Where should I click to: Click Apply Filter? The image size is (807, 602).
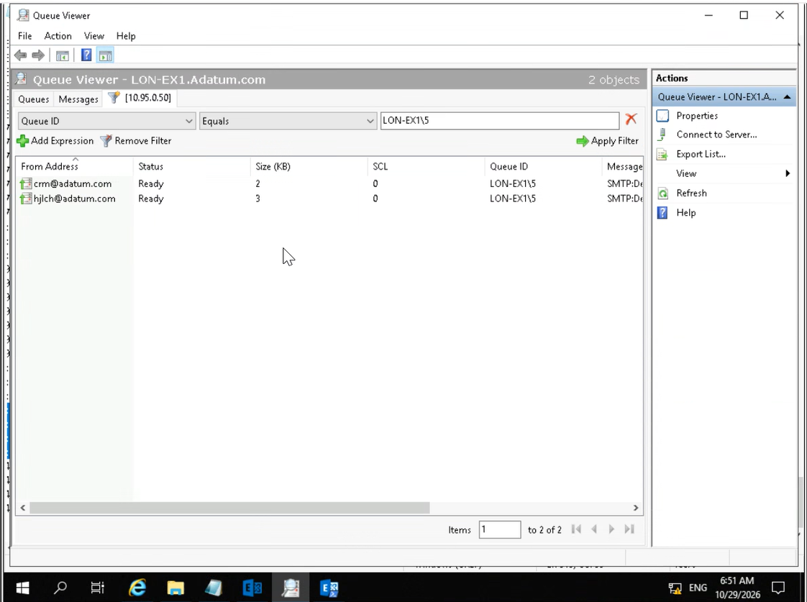click(608, 141)
